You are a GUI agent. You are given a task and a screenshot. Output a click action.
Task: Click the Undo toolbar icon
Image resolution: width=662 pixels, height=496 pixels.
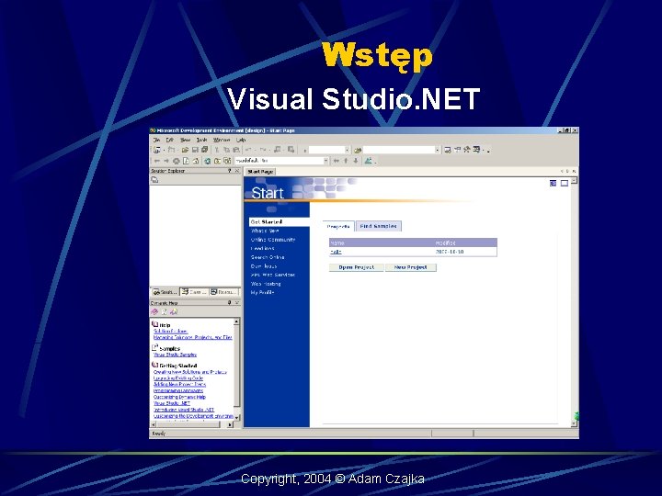click(x=248, y=150)
